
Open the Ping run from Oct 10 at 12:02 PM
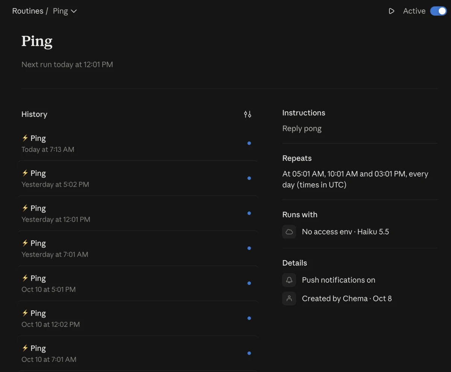coord(138,318)
